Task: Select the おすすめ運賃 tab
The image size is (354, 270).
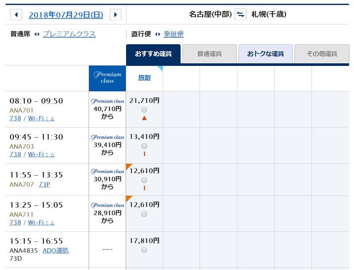Action: (x=153, y=54)
